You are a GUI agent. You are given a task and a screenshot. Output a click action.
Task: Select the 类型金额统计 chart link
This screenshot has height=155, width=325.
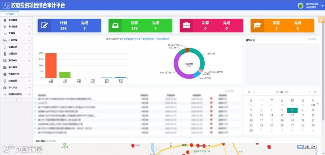point(128,39)
